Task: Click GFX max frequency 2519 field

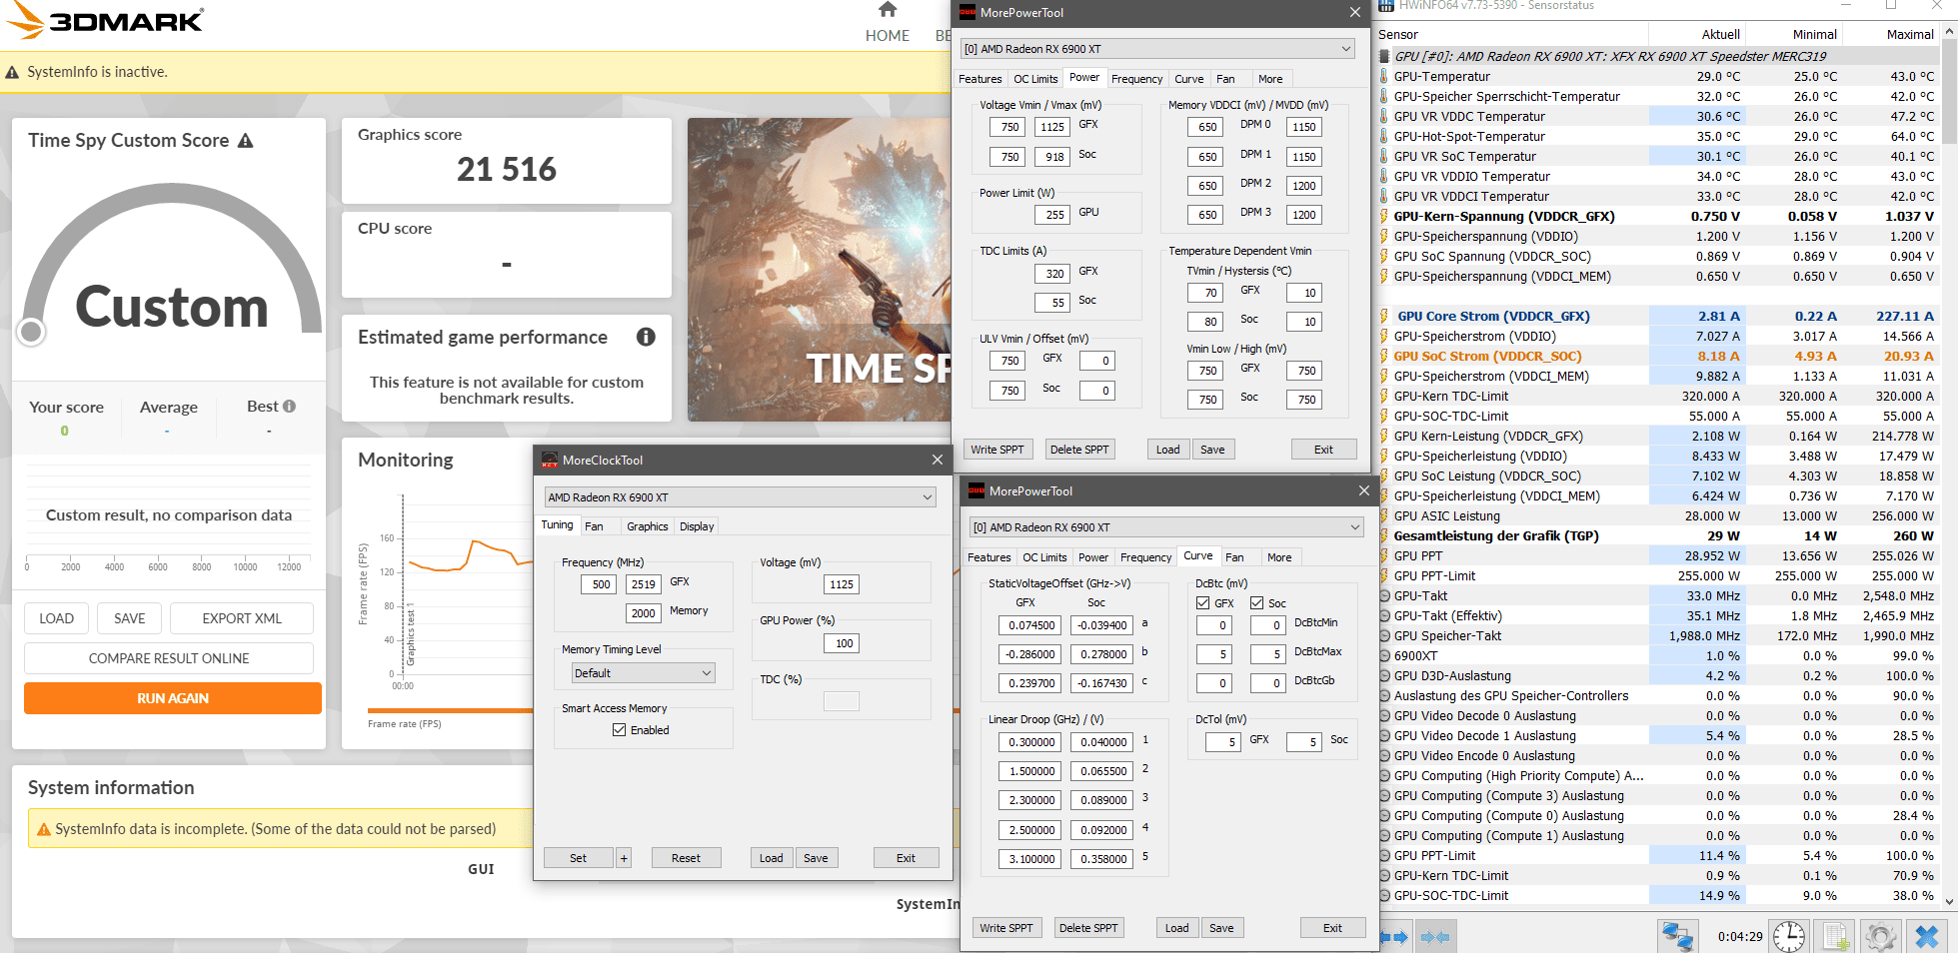Action: point(644,584)
